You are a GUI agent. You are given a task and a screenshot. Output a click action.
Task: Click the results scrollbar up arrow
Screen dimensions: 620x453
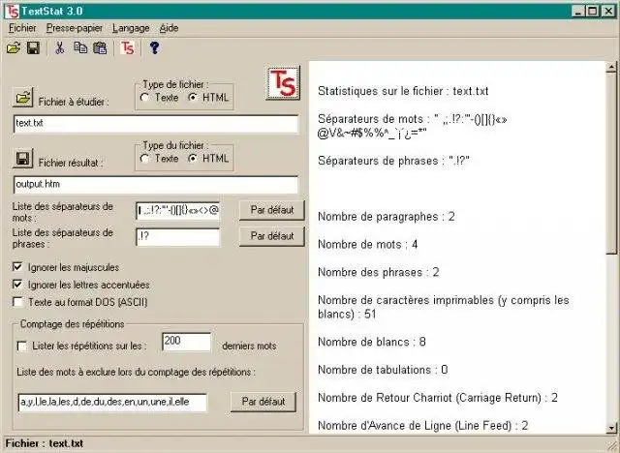[611, 67]
